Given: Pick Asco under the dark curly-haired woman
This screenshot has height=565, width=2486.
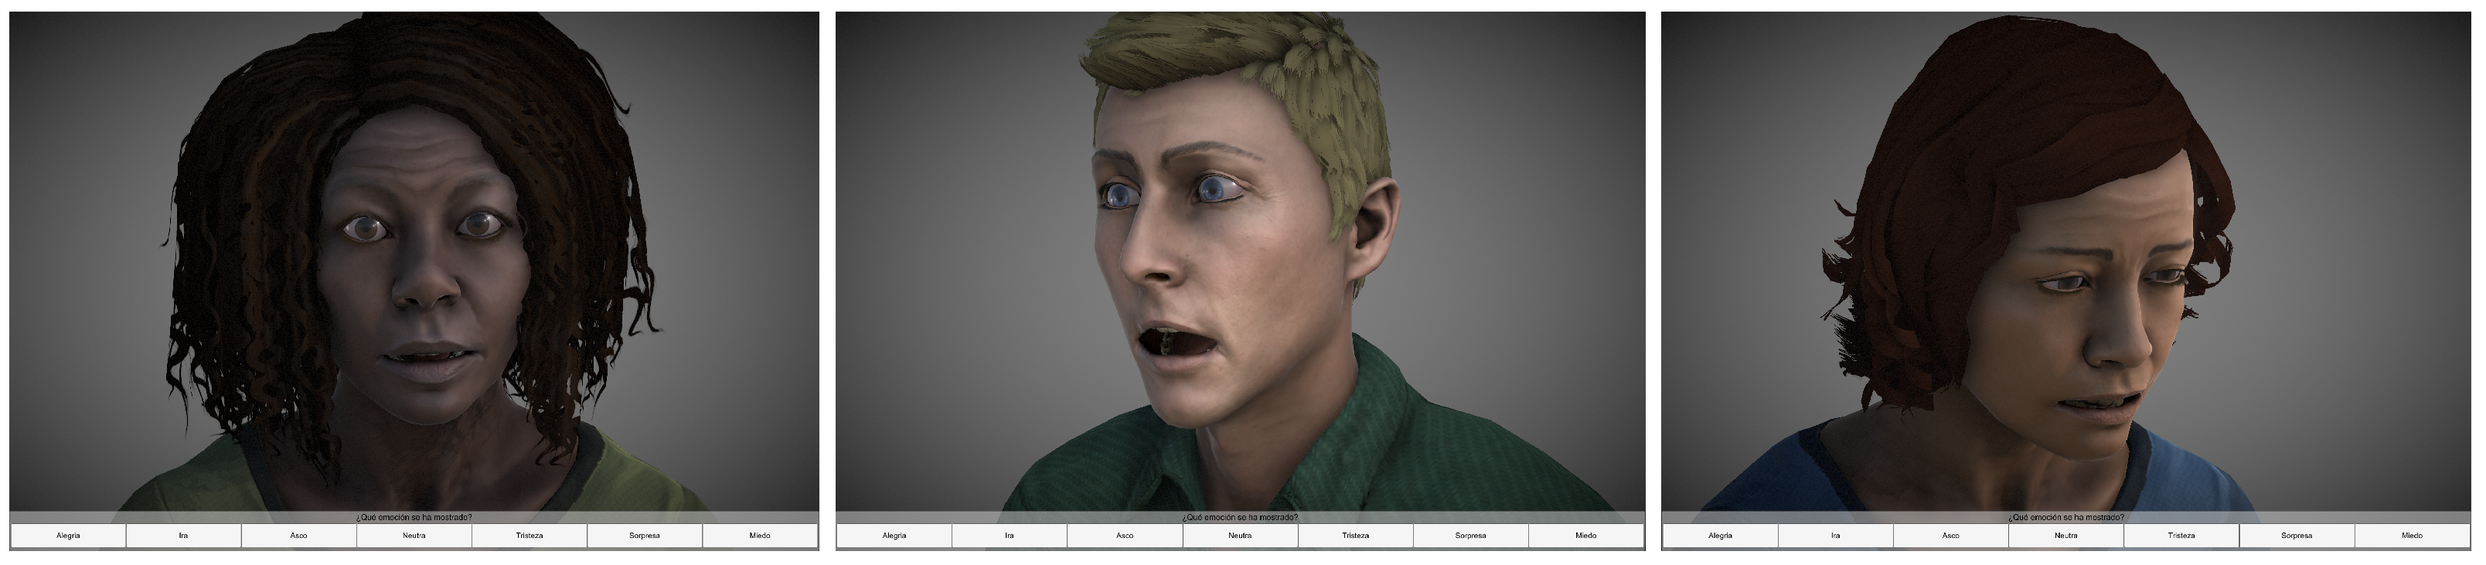Looking at the screenshot, I should [299, 535].
